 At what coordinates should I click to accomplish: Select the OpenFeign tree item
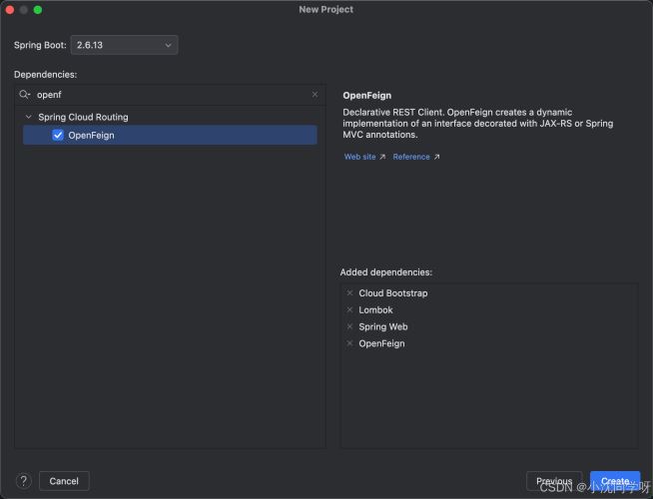(92, 135)
